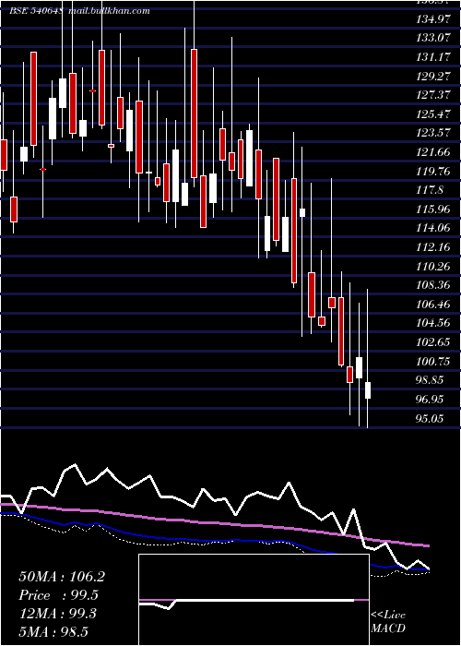Click the BSE 540648 symbol text
This screenshot has width=461, height=646.
click(36, 11)
